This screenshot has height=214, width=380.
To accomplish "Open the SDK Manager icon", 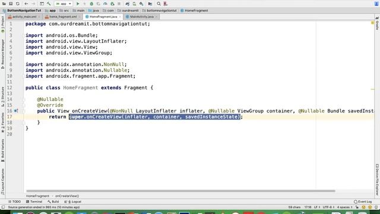I will click(x=141, y=4).
